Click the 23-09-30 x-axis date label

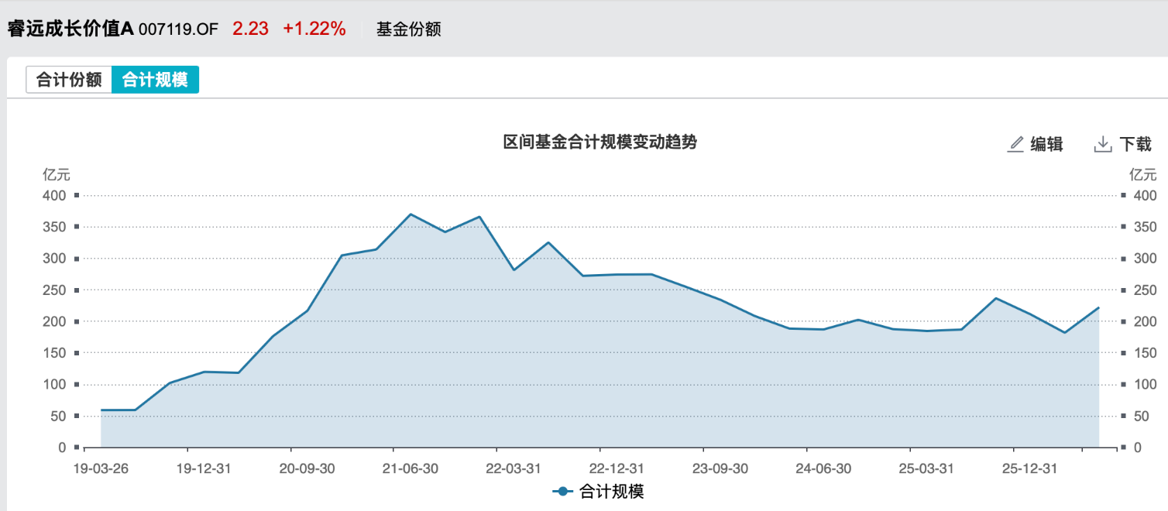pyautogui.click(x=720, y=468)
